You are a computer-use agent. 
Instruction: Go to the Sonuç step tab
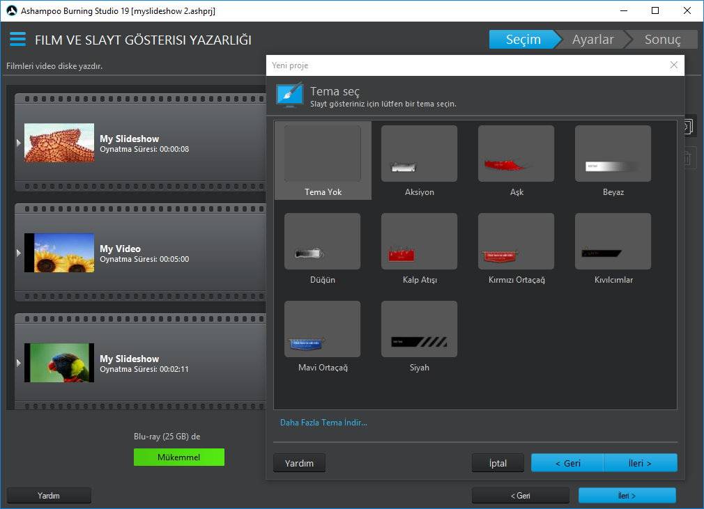click(662, 40)
